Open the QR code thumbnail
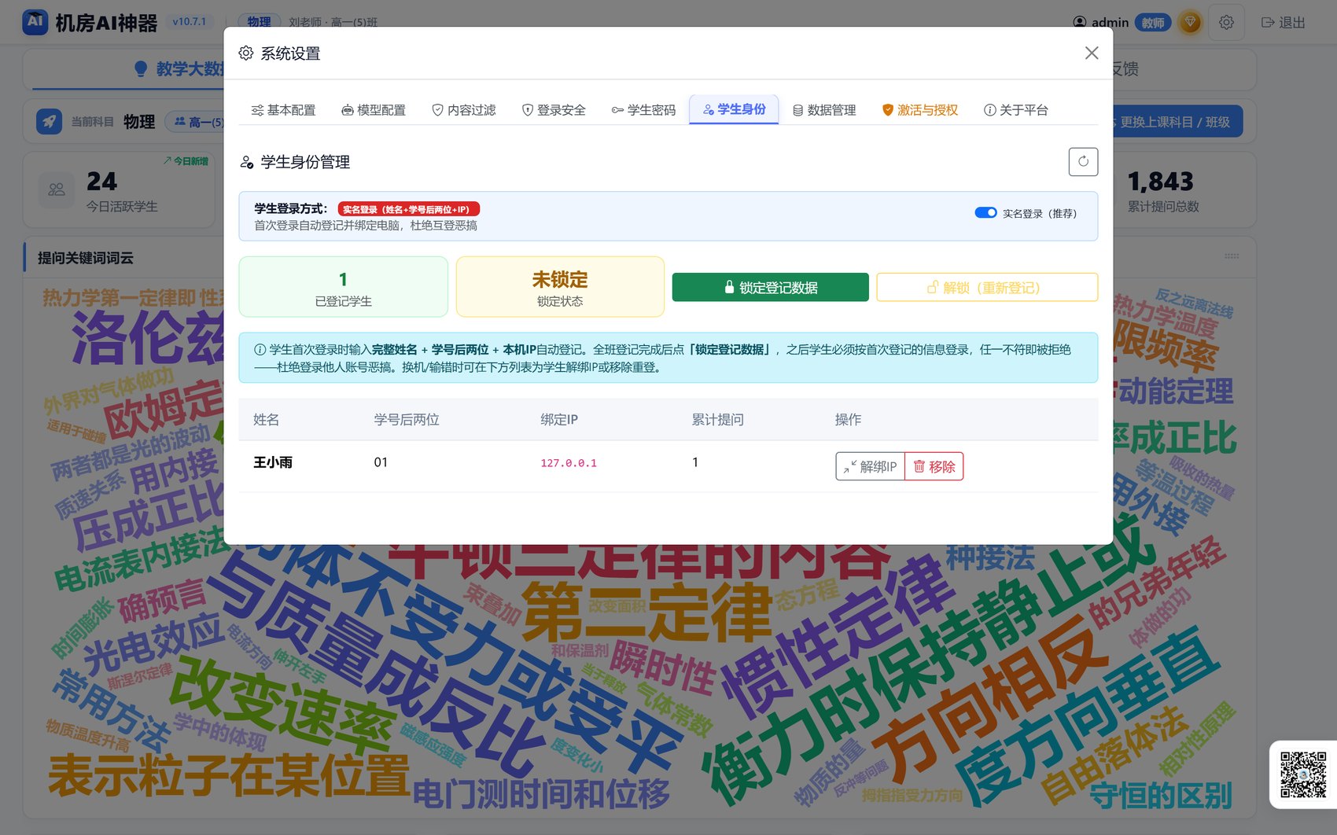Screen dimensions: 1337x835 pos(1303,774)
